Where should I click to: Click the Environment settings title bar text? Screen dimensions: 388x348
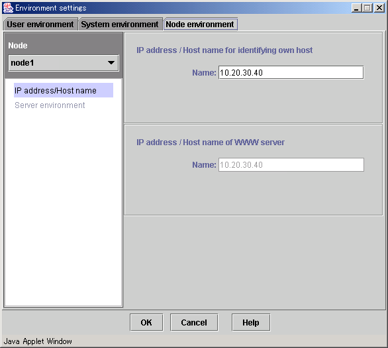tap(51, 8)
